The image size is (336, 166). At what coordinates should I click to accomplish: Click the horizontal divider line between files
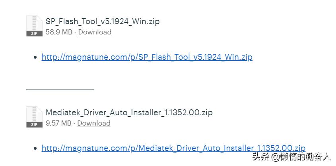coord(60,90)
